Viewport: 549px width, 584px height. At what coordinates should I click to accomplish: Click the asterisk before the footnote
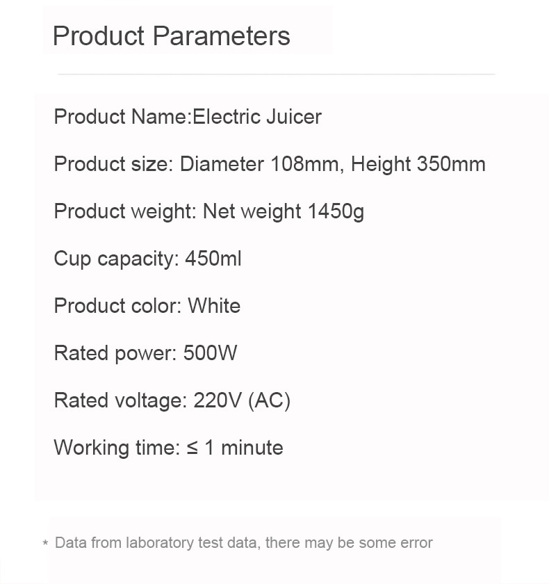[x=45, y=543]
